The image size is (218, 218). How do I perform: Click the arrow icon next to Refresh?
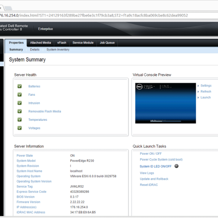pyautogui.click(x=198, y=91)
